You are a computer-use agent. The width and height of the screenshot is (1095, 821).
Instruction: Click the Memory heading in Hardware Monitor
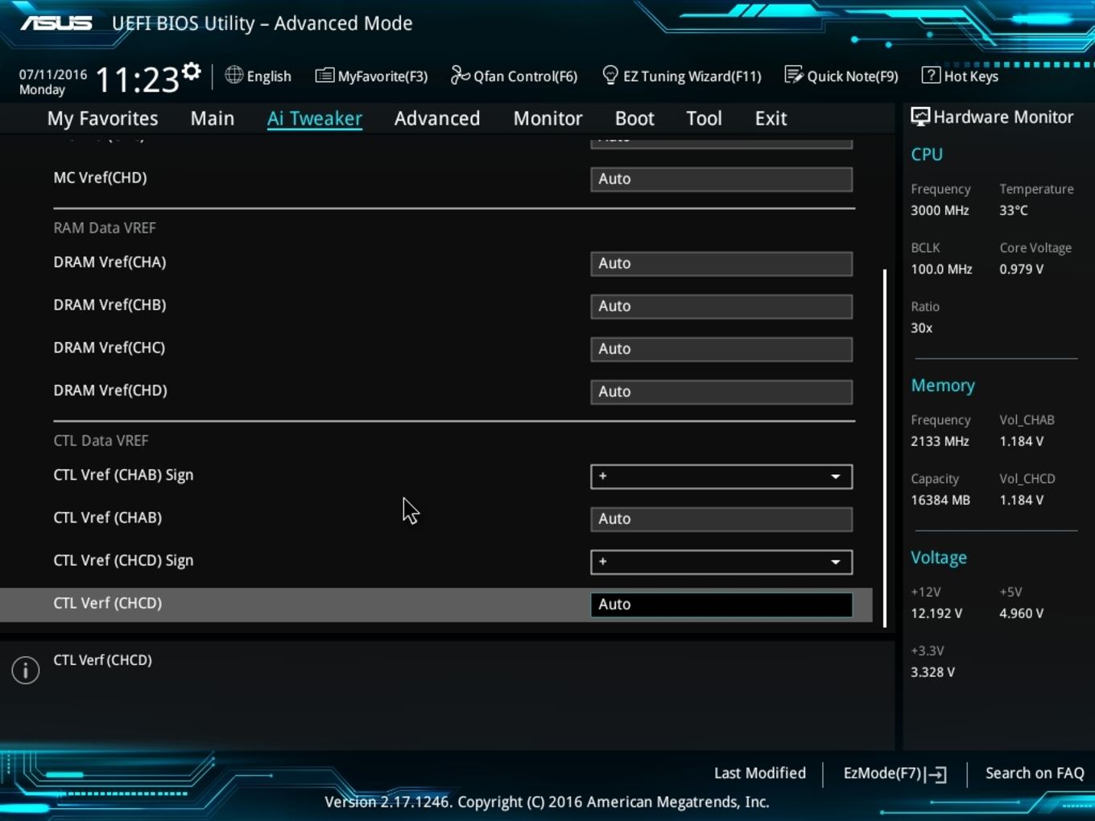(943, 386)
